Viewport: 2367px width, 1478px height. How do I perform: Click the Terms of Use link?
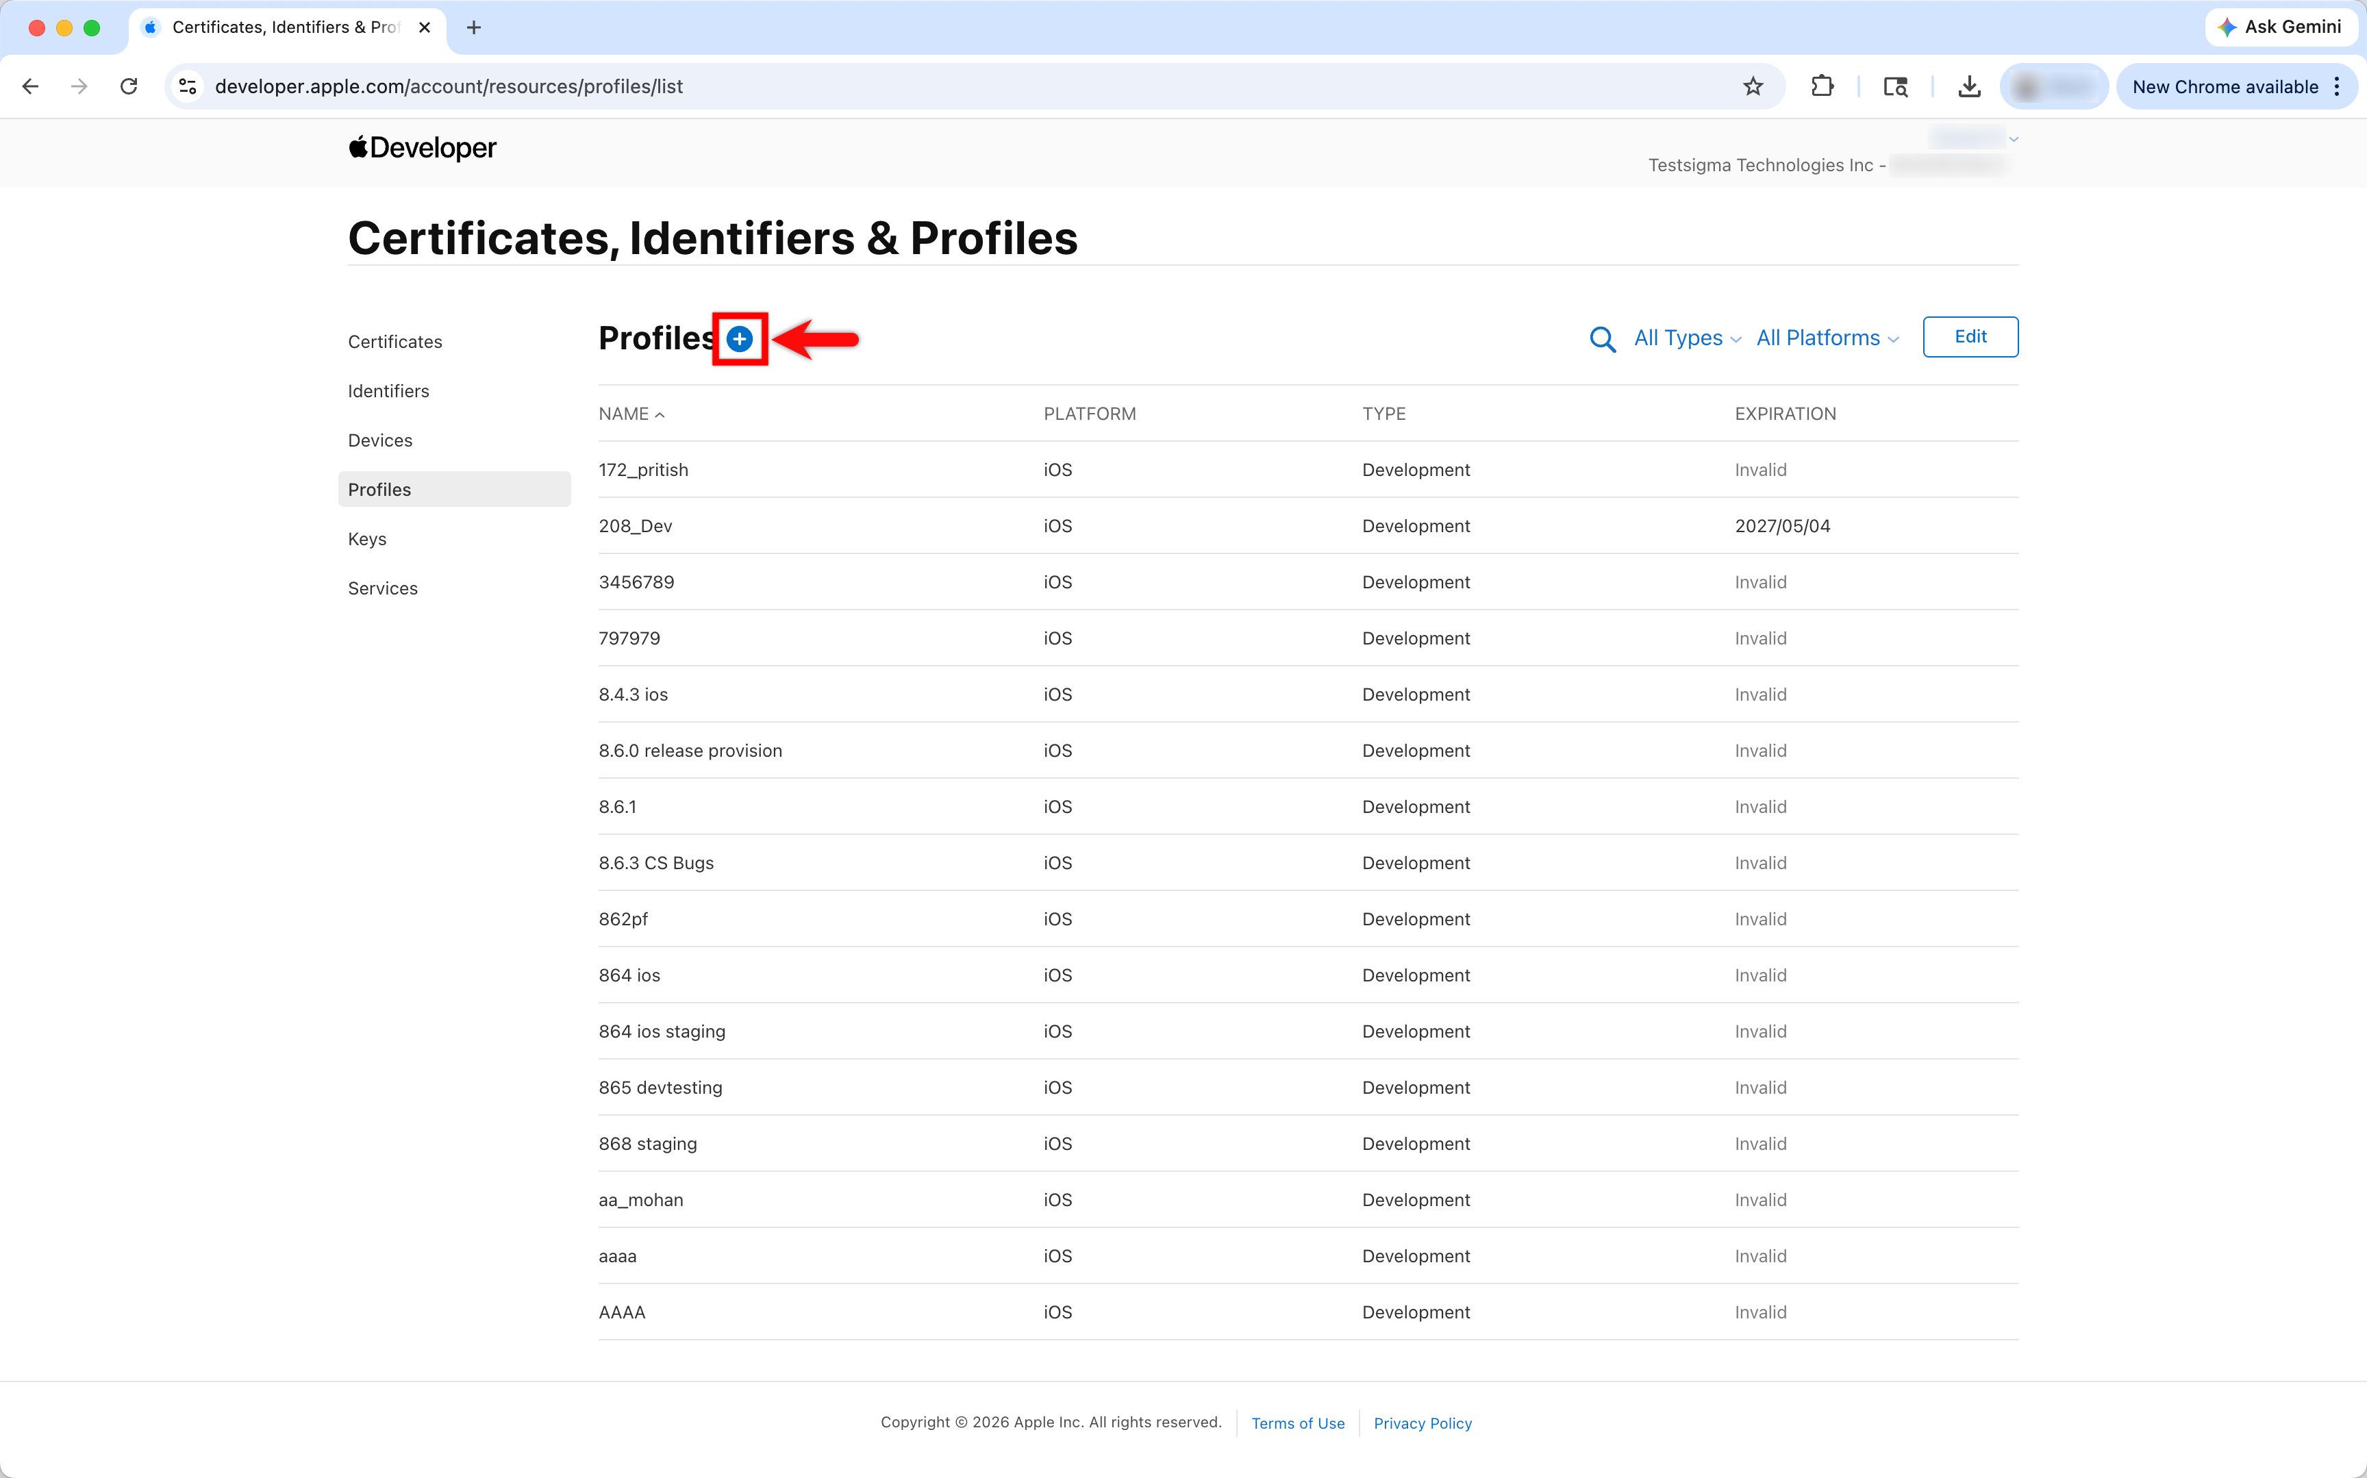pos(1298,1423)
